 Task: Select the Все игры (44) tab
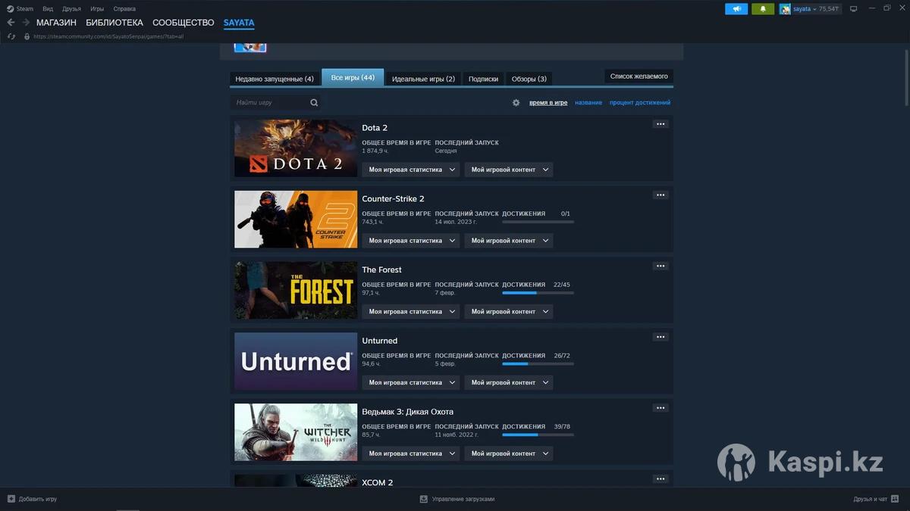353,77
